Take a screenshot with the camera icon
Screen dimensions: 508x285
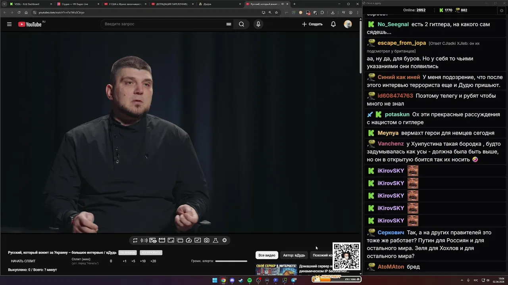pyautogui.click(x=207, y=240)
